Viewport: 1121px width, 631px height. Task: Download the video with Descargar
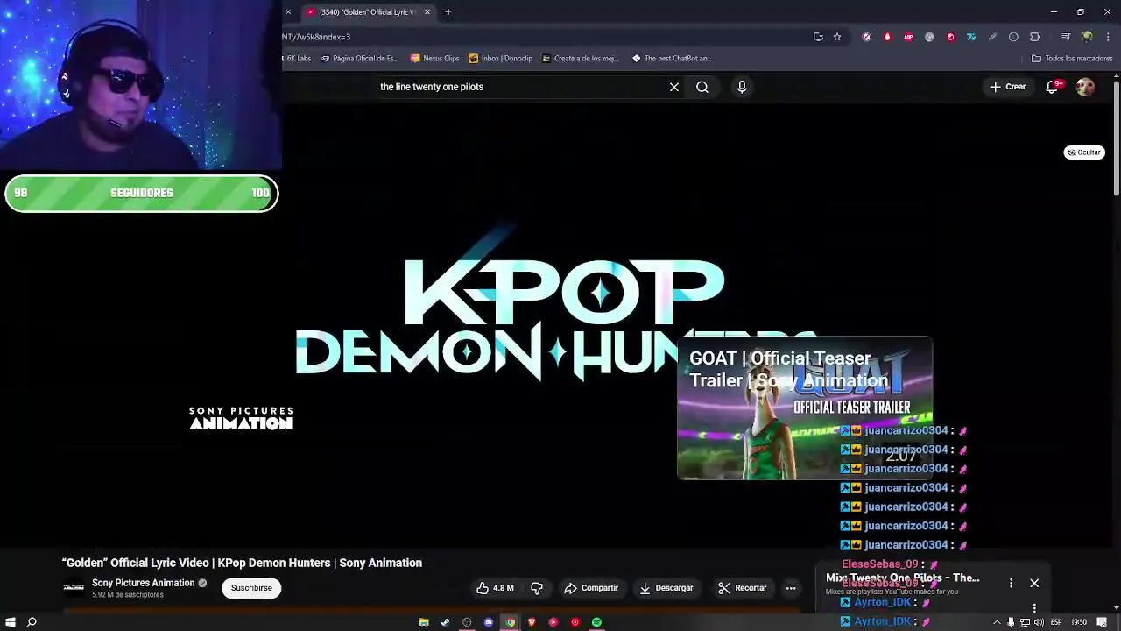[x=666, y=588]
